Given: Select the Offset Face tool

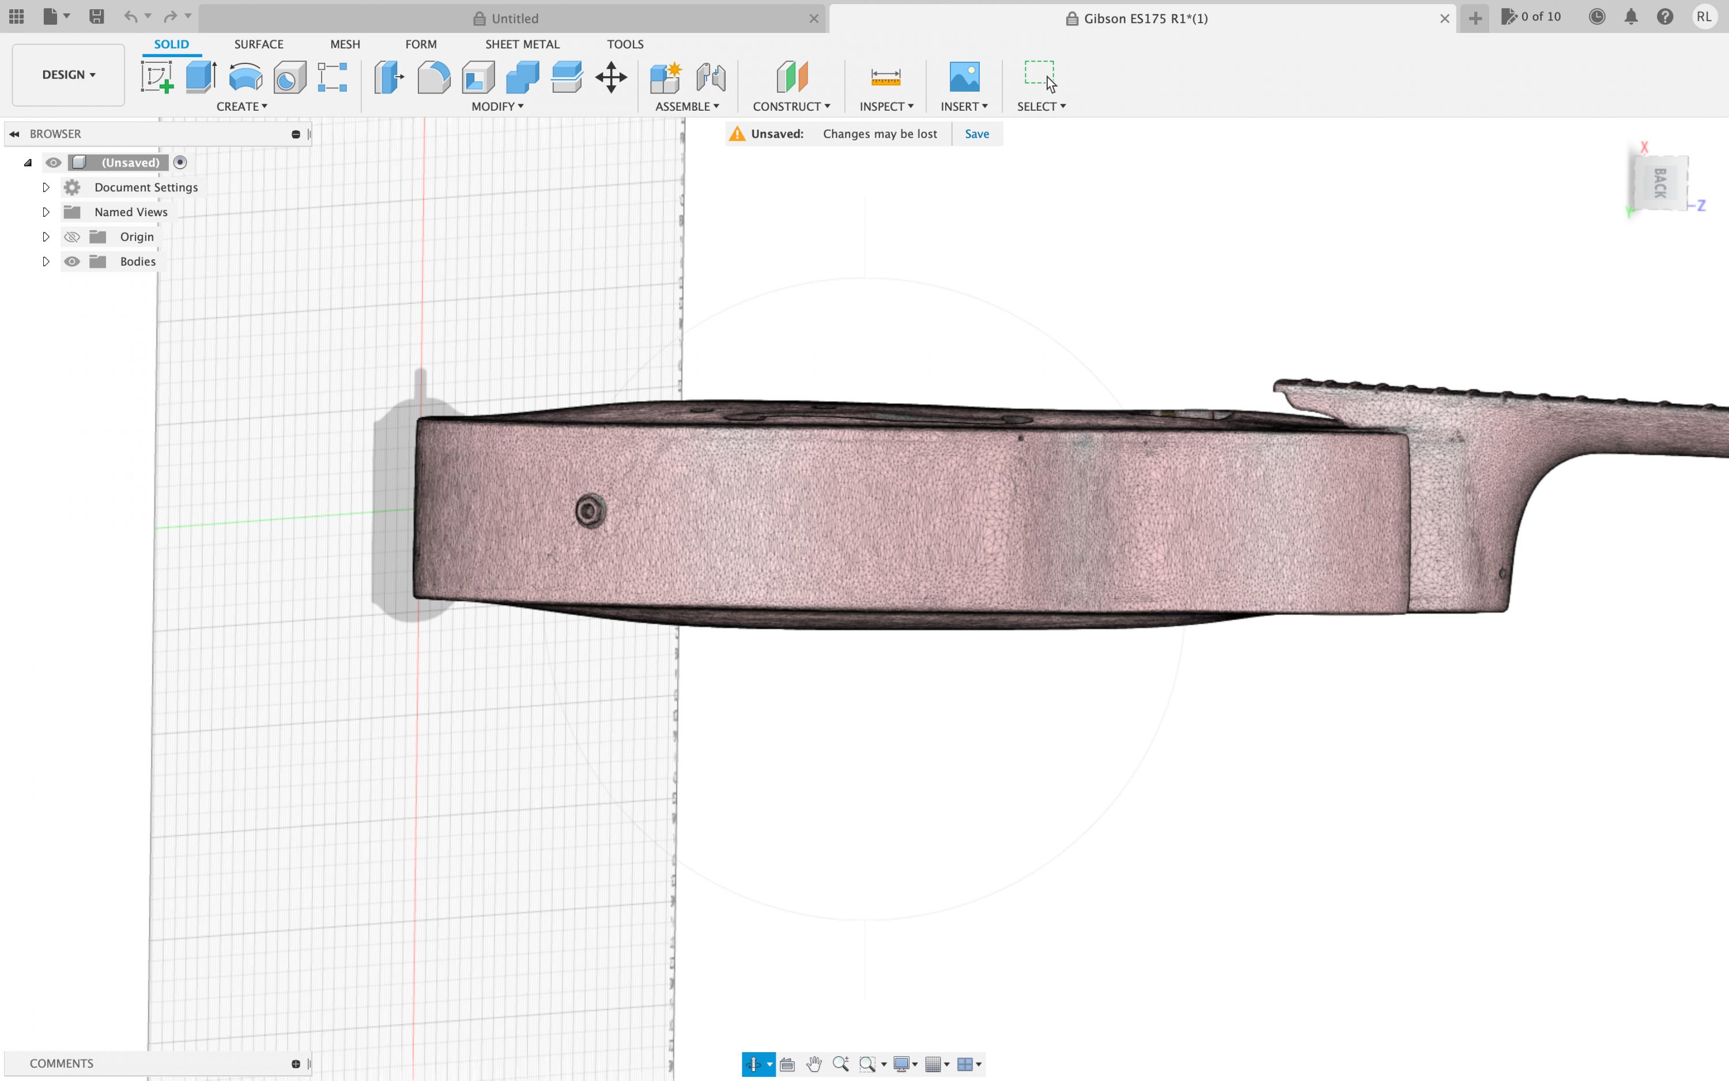Looking at the screenshot, I should (x=567, y=77).
